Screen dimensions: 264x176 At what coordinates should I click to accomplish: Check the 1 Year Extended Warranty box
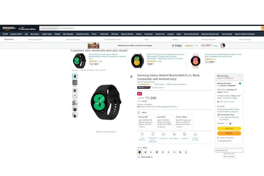(218, 117)
